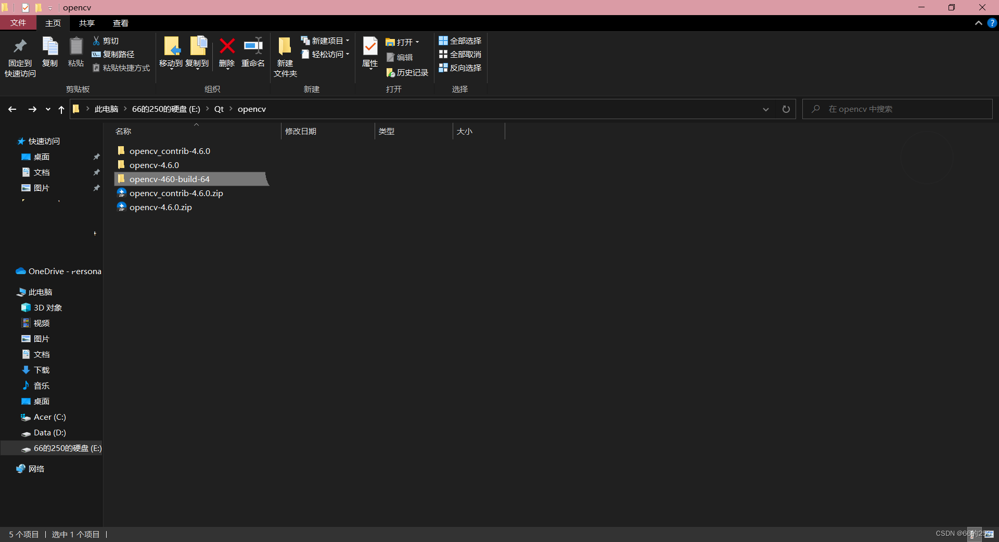
Task: Open Quick access (快速访问) in sidebar
Action: pos(44,141)
